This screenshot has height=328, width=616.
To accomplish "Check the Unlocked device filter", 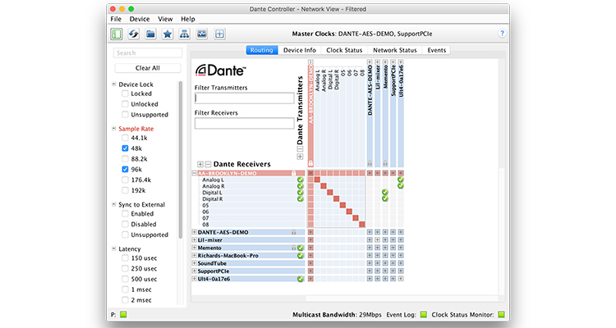I will point(125,104).
